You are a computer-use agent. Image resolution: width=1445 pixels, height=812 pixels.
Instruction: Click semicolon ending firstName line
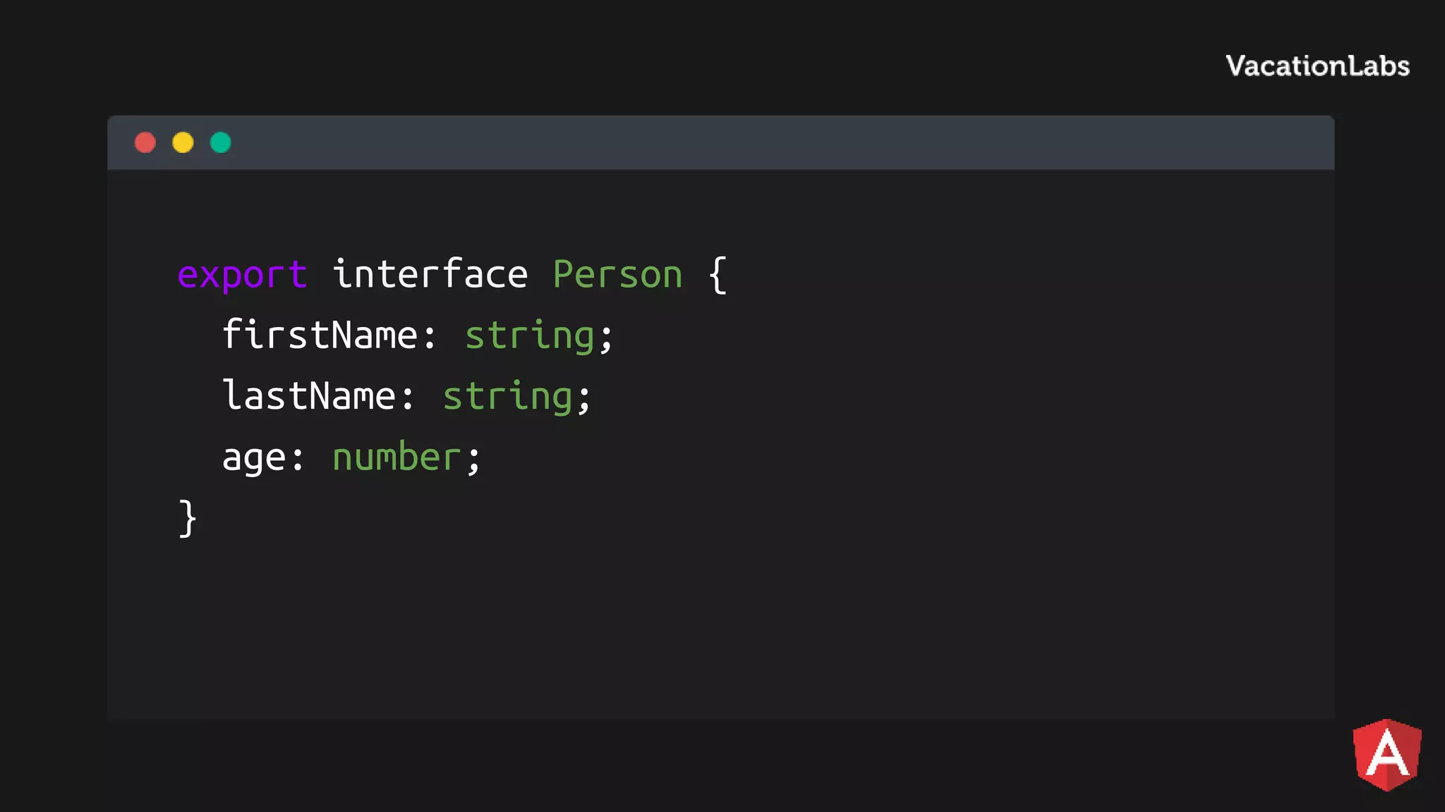click(607, 337)
